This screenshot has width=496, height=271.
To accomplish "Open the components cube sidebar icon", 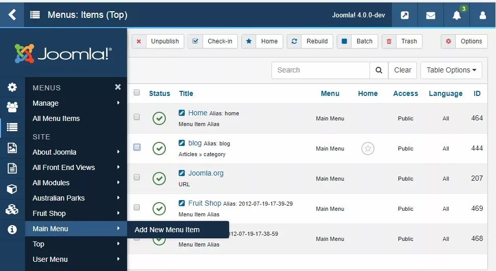I will click(12, 189).
